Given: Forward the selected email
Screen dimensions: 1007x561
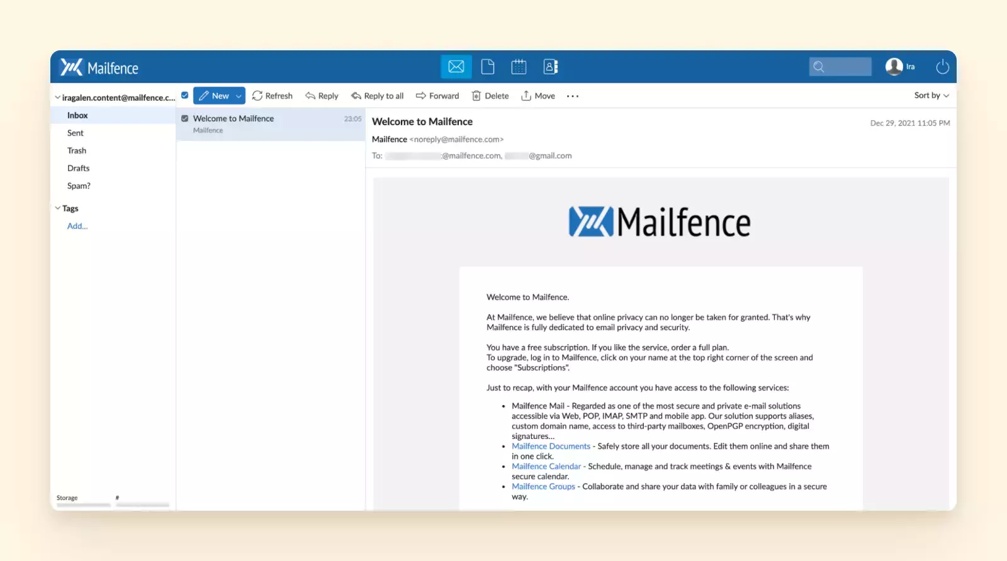Looking at the screenshot, I should click(x=437, y=96).
